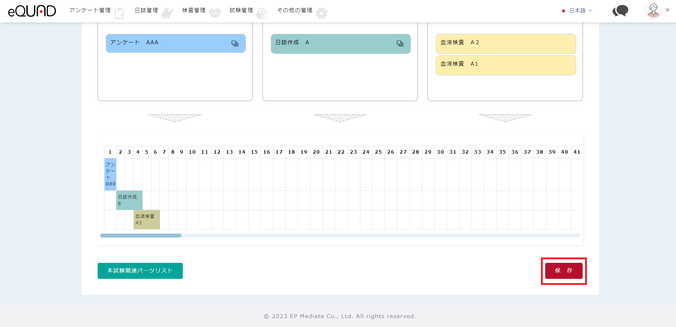Open the chat messages icon
Image resolution: width=676 pixels, height=327 pixels.
(x=620, y=11)
